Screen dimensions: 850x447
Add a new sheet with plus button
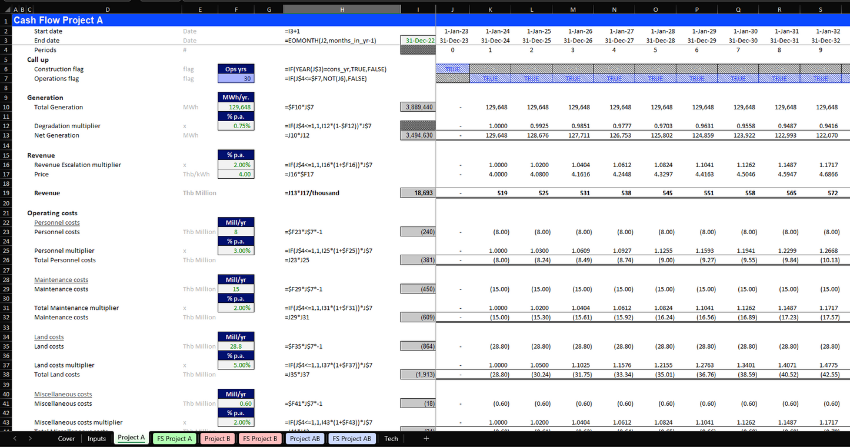tap(426, 438)
